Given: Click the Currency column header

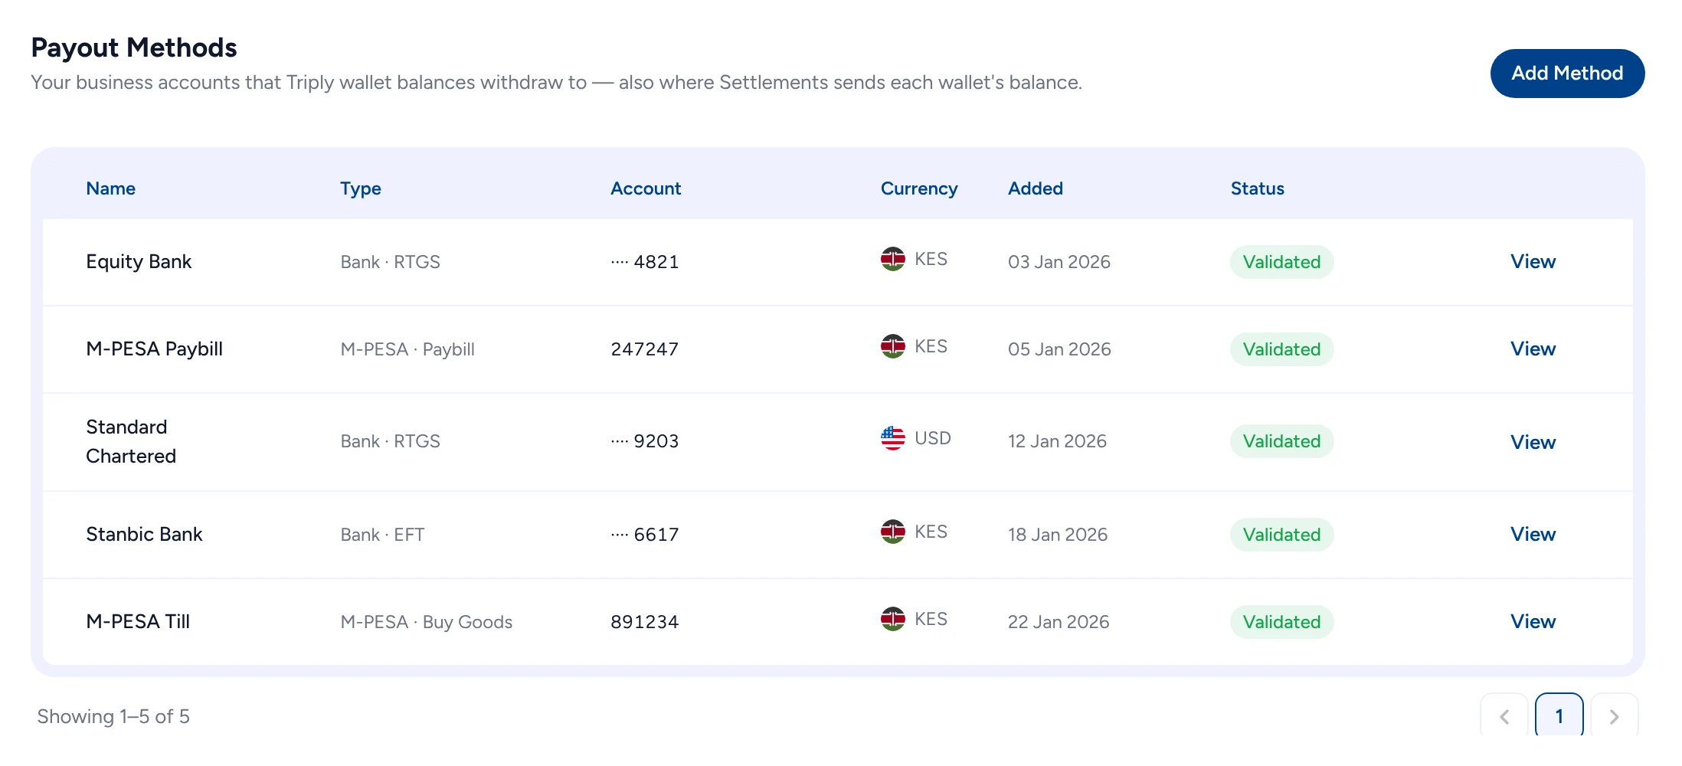Looking at the screenshot, I should tap(919, 188).
